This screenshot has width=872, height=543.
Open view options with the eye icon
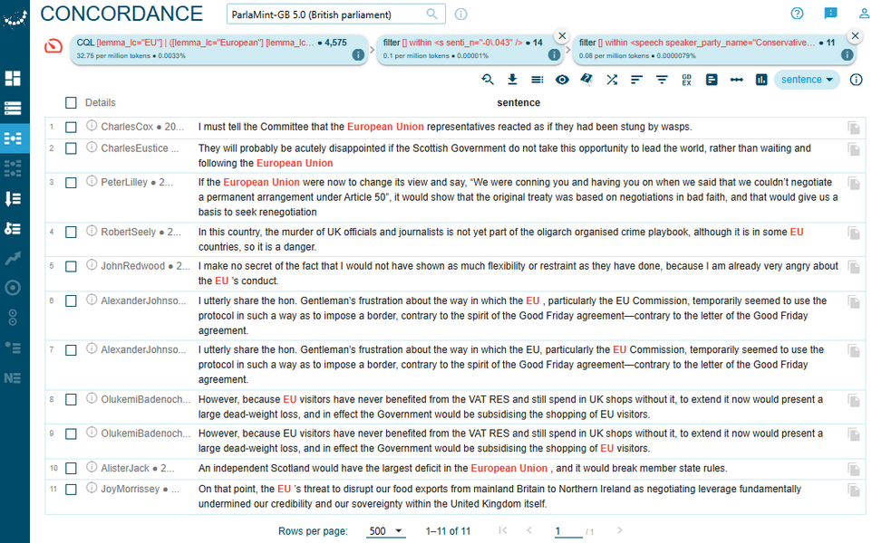[563, 80]
